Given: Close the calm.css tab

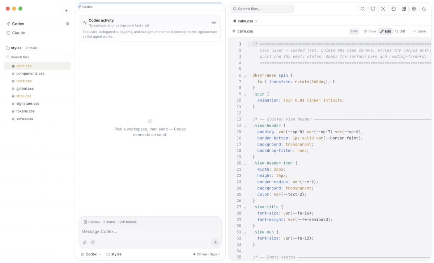Looking at the screenshot, I should click(x=256, y=21).
